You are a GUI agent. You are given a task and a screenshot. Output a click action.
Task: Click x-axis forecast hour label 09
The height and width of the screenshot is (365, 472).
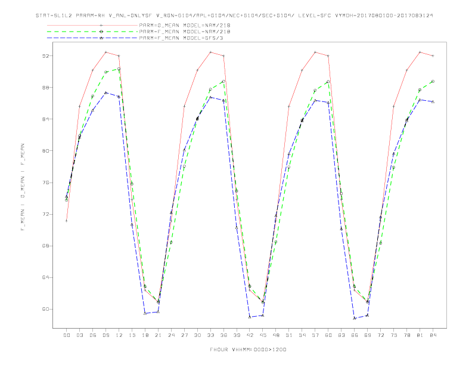[105, 335]
